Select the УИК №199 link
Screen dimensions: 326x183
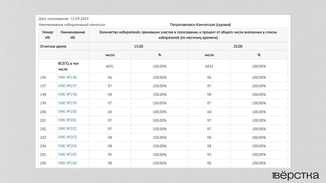[x=67, y=103]
